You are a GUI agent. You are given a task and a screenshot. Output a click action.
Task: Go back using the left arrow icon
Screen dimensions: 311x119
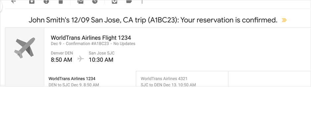point(13,2)
